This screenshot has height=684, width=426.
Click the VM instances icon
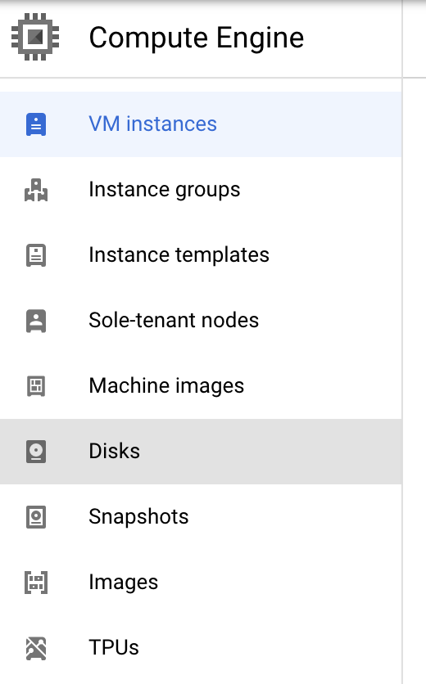(36, 124)
